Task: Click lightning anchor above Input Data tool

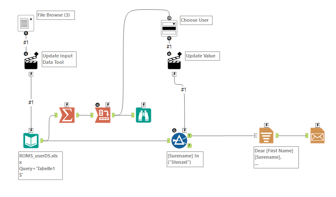Action: pos(31,130)
